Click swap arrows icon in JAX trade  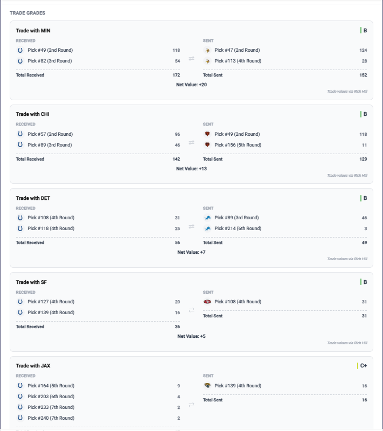[192, 405]
